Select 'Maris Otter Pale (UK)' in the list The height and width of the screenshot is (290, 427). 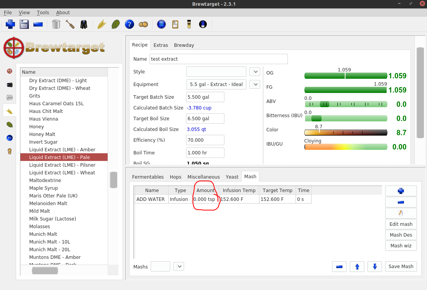pos(53,196)
